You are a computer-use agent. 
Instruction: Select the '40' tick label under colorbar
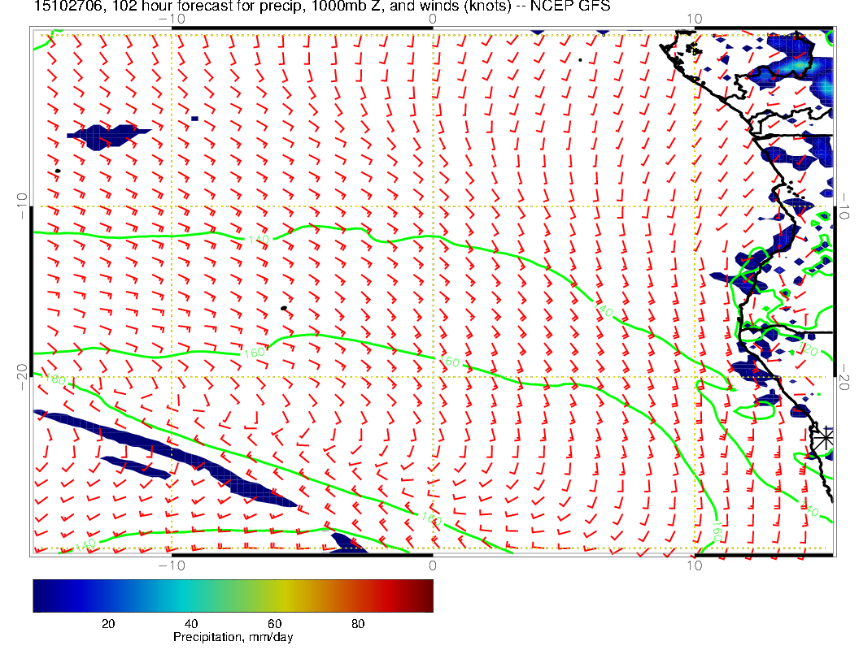191,624
